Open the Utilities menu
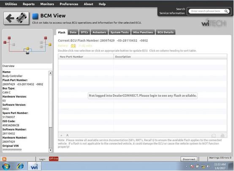 pyautogui.click(x=11, y=4)
